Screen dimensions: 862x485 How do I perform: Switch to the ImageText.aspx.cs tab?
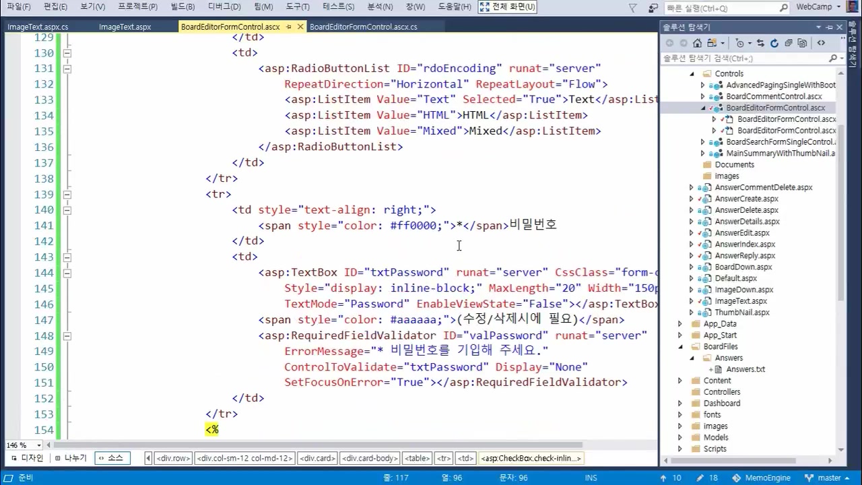[x=38, y=27]
